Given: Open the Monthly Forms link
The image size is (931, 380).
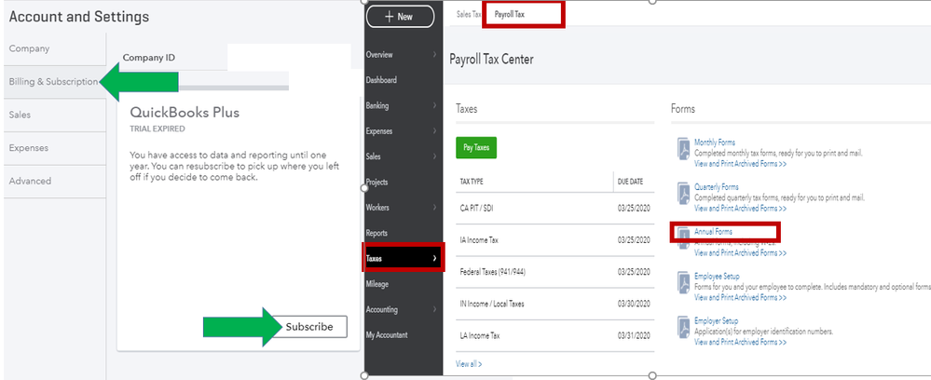Looking at the screenshot, I should (715, 142).
